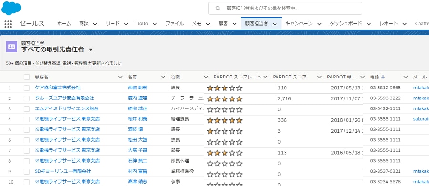Click the search magnifier icon

[x=218, y=9]
